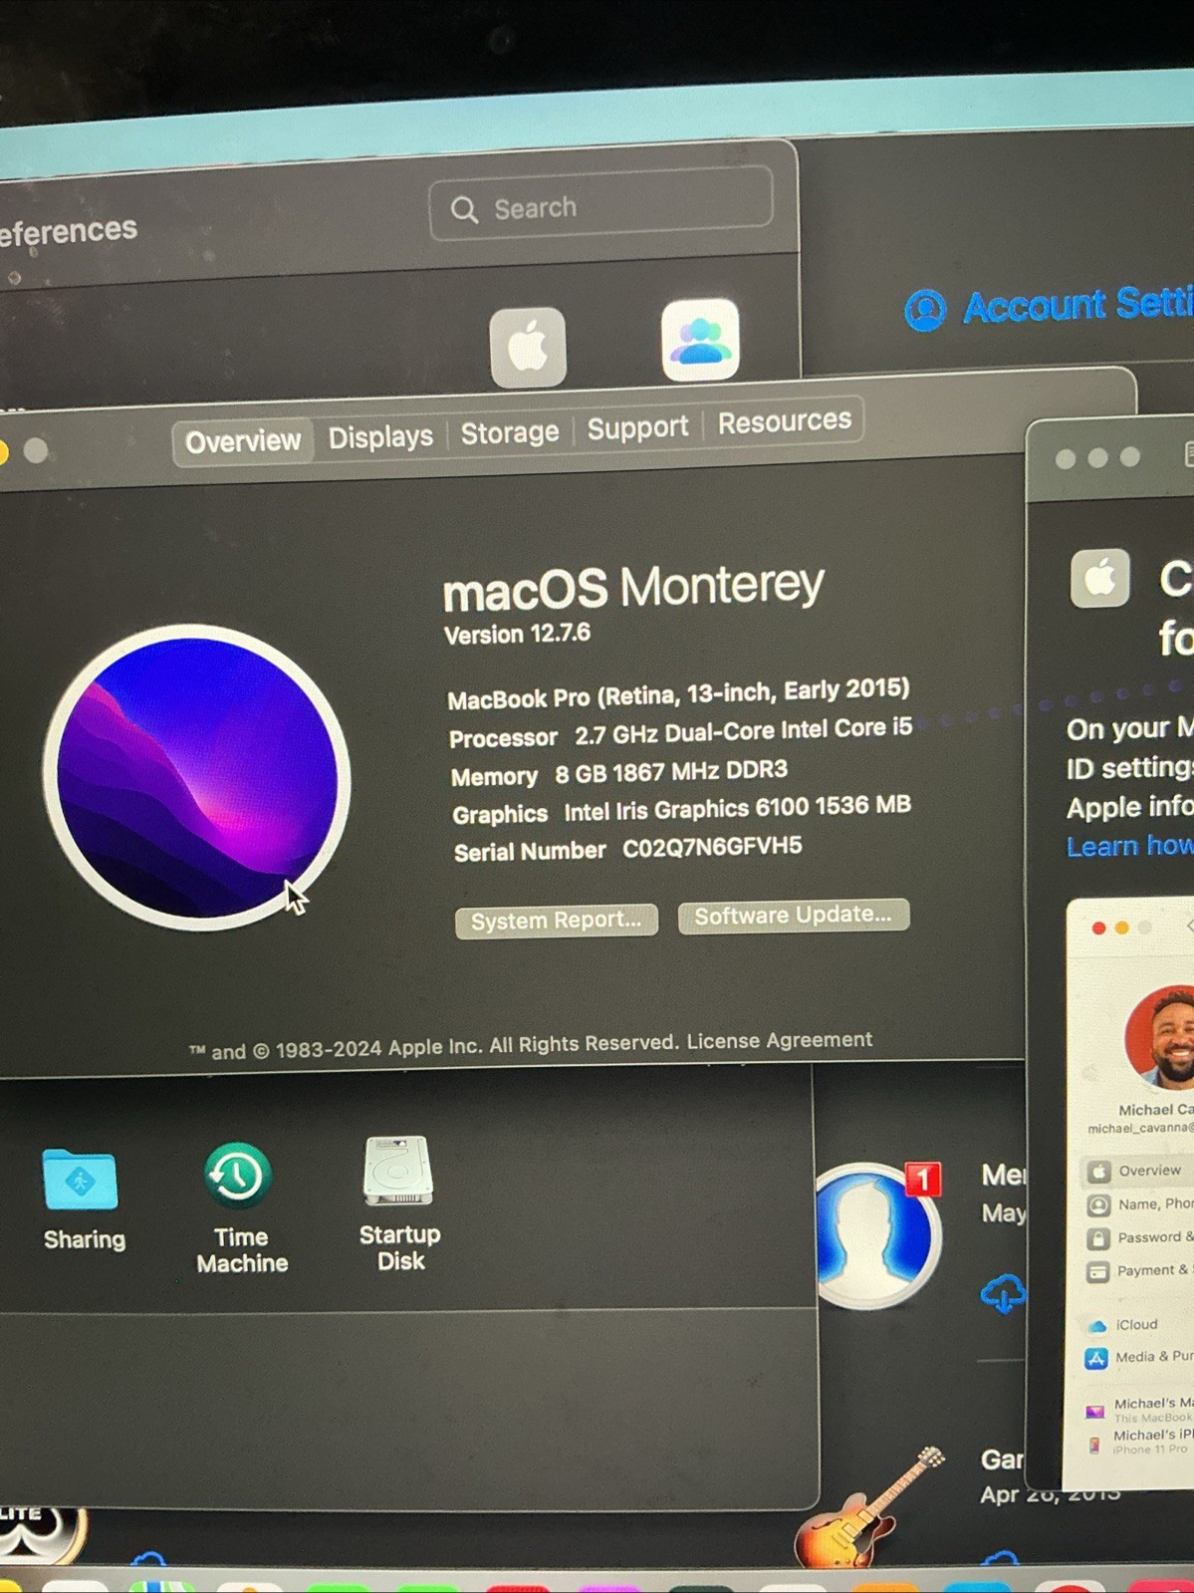Open the Displays tab
This screenshot has width=1194, height=1593.
point(380,437)
